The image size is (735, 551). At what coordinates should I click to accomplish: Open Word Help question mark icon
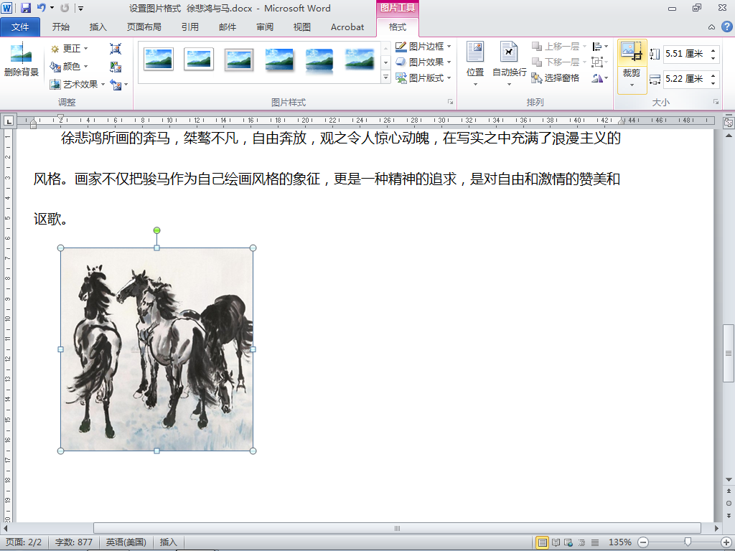[x=726, y=27]
